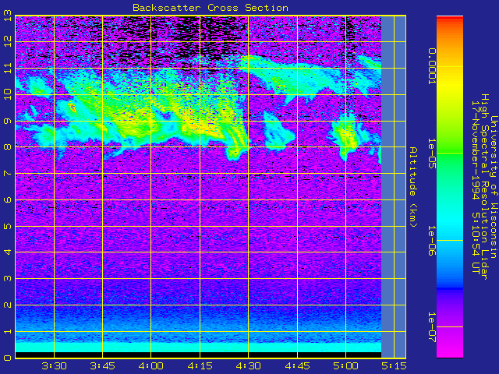
Task: Click the 5:15 time axis label
Action: 394,366
